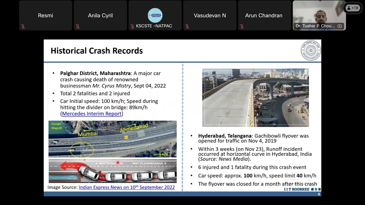
Task: Click the flyover was closed for a month bullet
Action: pyautogui.click(x=257, y=184)
